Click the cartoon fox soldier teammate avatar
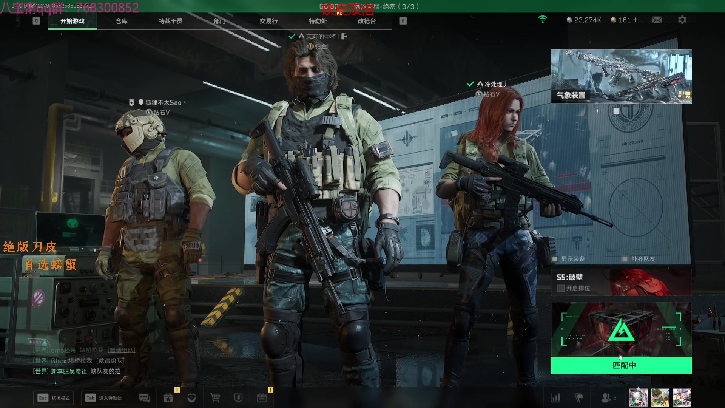The height and width of the screenshot is (408, 725). point(660,398)
